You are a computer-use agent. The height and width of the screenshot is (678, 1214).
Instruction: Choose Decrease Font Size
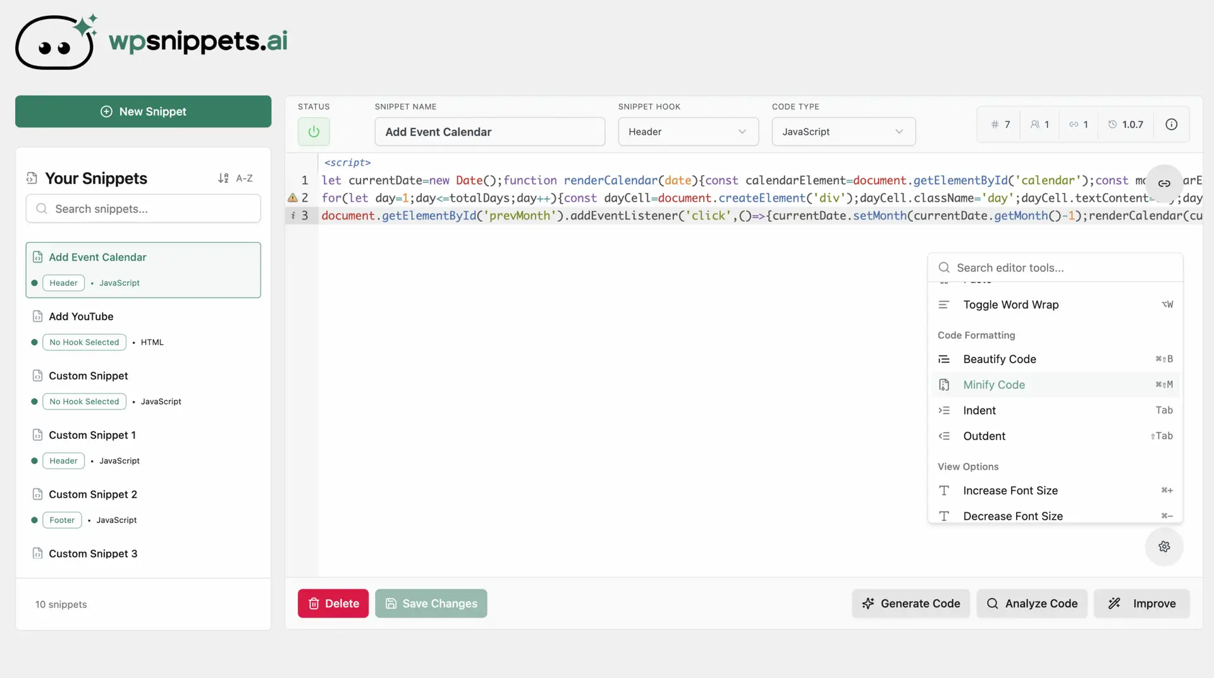pyautogui.click(x=1055, y=515)
